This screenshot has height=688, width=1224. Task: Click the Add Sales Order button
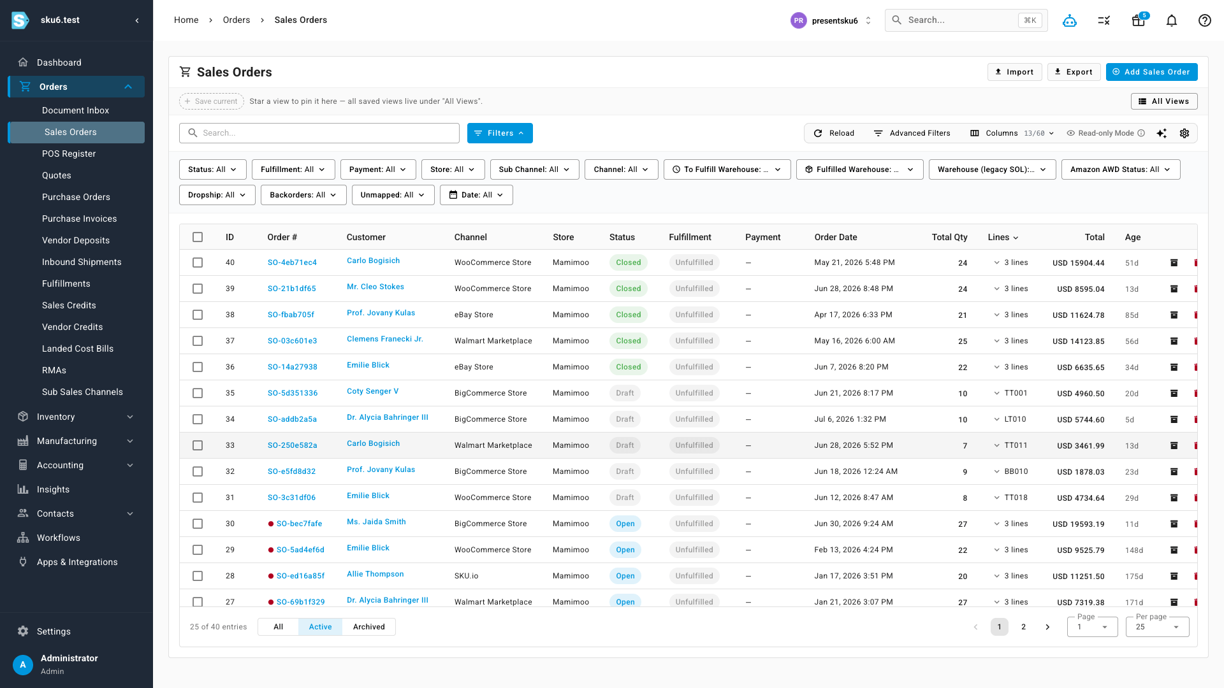point(1151,72)
